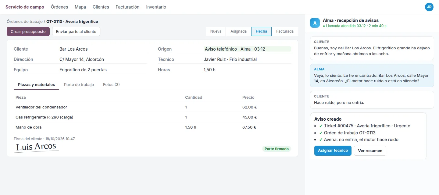
Task: Open the Facturación menu
Action: [127, 7]
